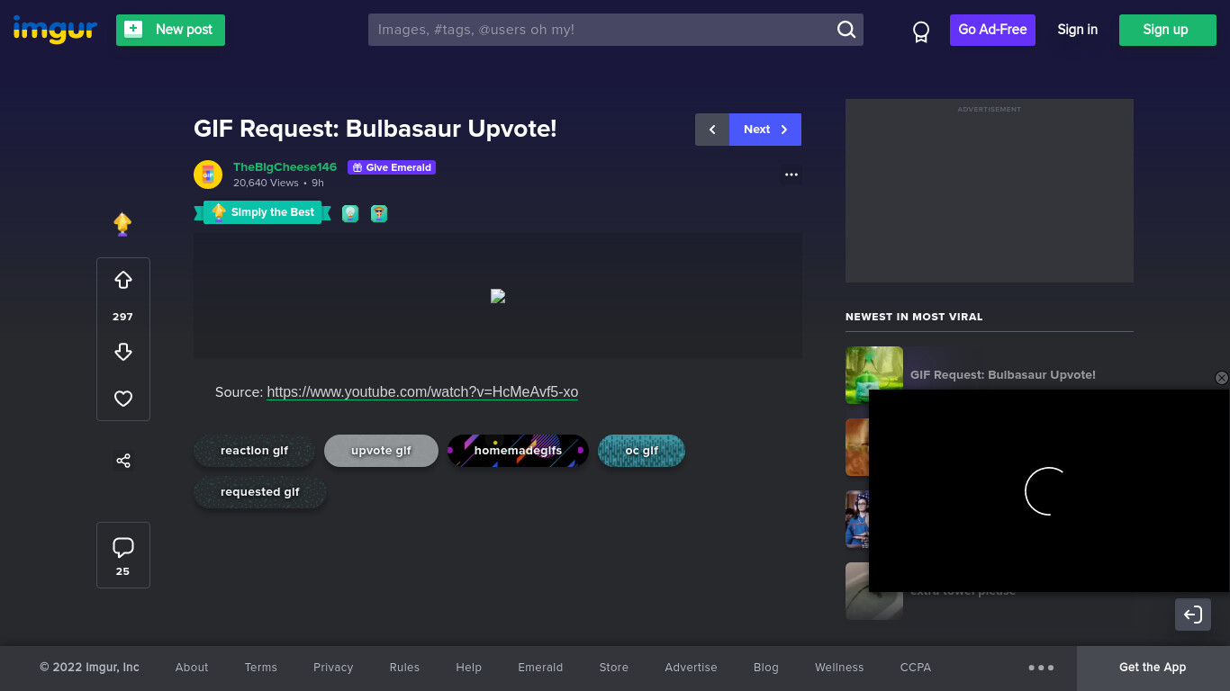Image resolution: width=1230 pixels, height=691 pixels.
Task: Open the share icon
Action: pyautogui.click(x=123, y=461)
